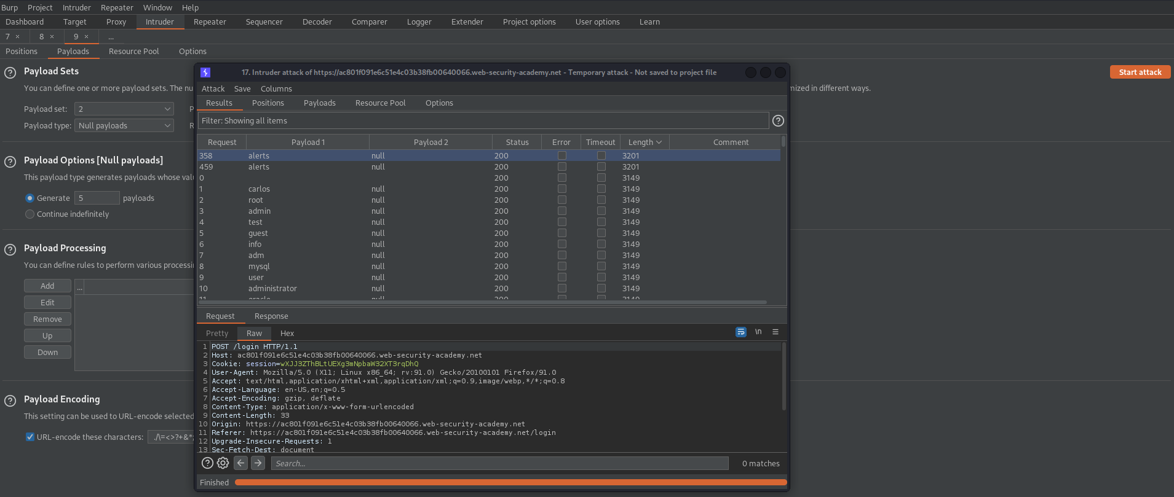Viewport: 1174px width, 497px height.
Task: Click the attack window lightning icon
Action: 205,72
